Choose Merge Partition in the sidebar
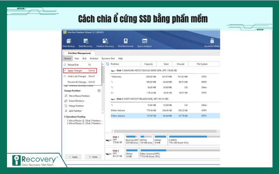 [76, 106]
